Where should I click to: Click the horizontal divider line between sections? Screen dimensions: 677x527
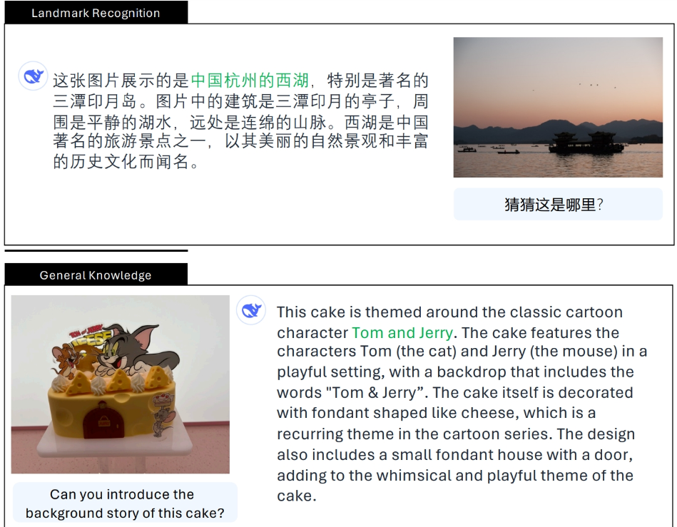click(x=96, y=250)
